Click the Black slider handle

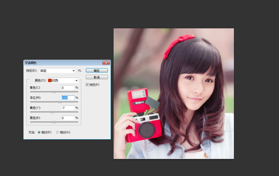[x=54, y=122]
